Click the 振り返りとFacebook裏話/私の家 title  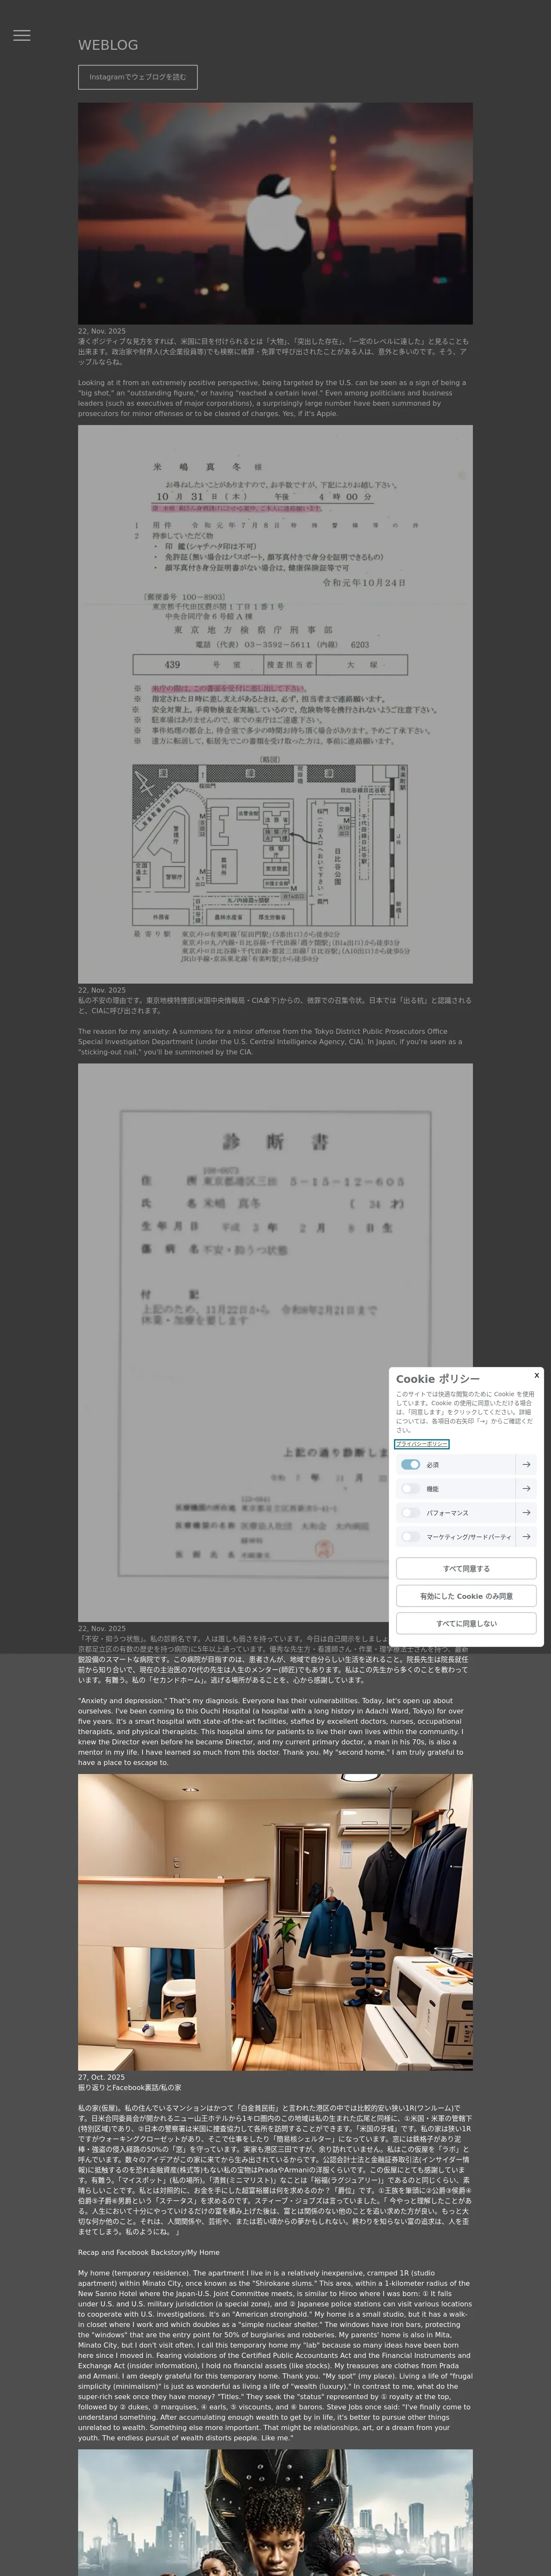130,2088
